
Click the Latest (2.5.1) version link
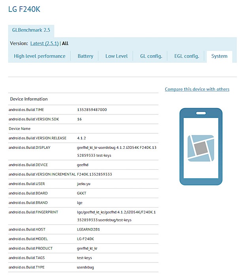click(x=44, y=43)
